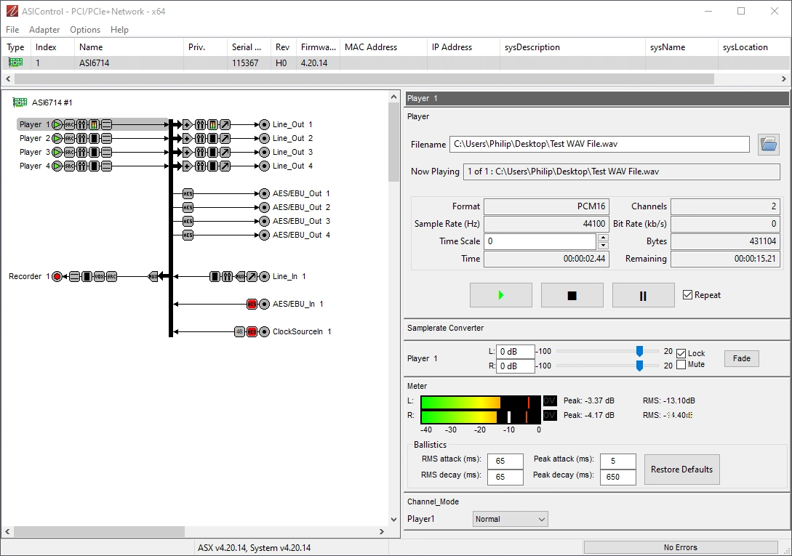Image resolution: width=792 pixels, height=556 pixels.
Task: Open AES/EBU_Out 1 AES node
Action: coord(188,193)
